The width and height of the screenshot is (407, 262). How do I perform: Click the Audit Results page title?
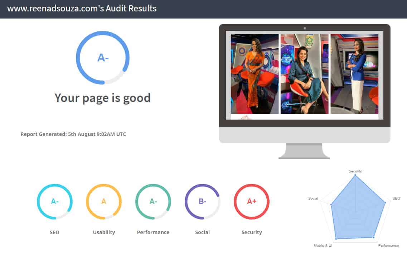[82, 9]
